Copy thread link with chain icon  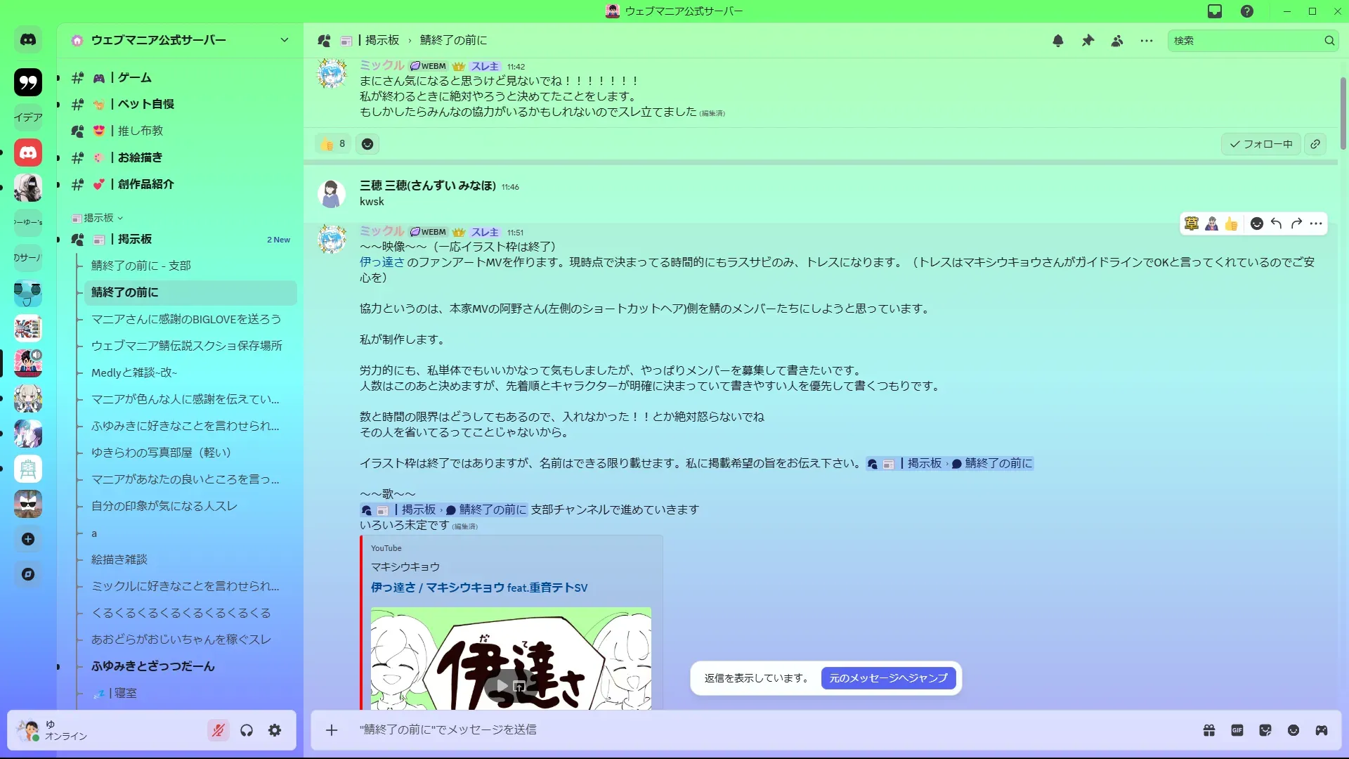(1315, 144)
